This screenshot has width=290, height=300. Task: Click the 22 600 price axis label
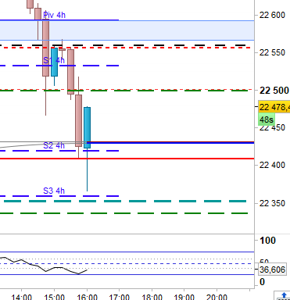click(x=272, y=15)
